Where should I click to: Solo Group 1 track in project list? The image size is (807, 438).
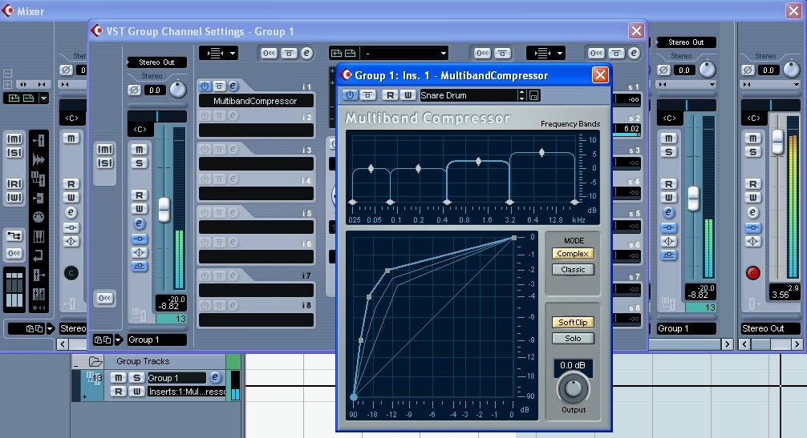pos(136,378)
